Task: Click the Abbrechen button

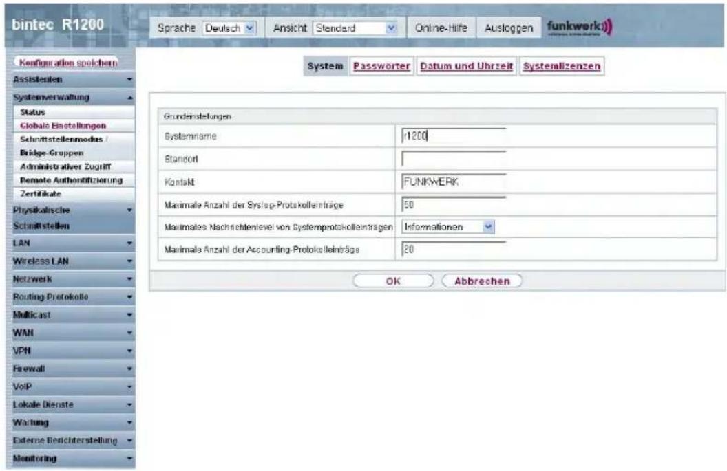Action: (482, 281)
